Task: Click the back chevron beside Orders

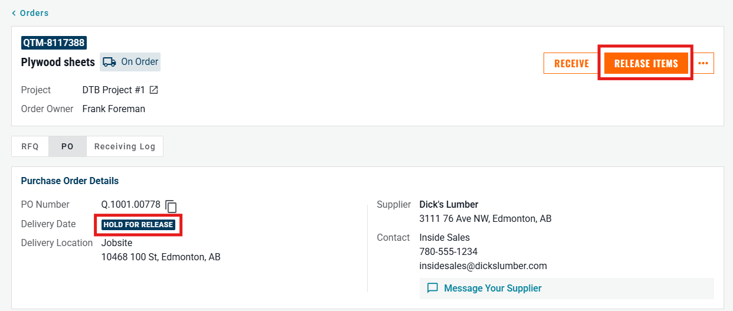Action: [x=14, y=13]
